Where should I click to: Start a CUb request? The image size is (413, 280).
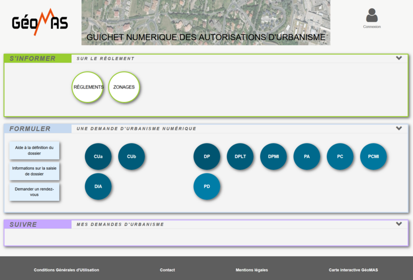pyautogui.click(x=132, y=156)
